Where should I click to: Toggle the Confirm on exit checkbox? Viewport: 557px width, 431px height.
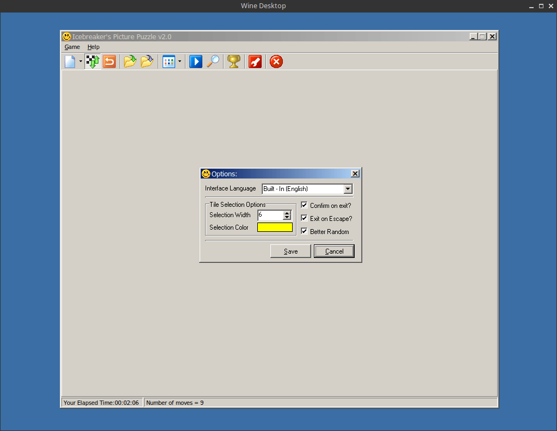(x=304, y=205)
